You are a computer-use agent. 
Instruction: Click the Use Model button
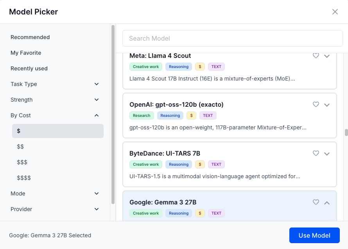314,235
